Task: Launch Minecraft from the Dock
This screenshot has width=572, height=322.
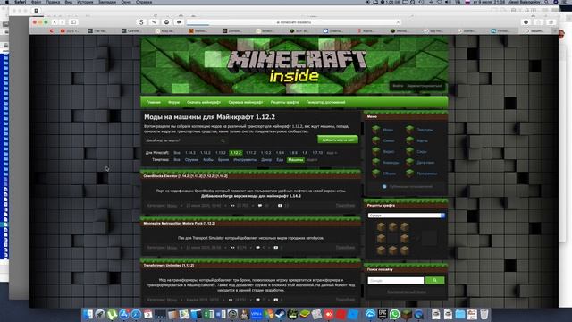Action: pyautogui.click(x=407, y=314)
